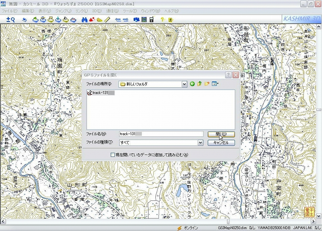Click the map layer icon with arrow
The height and width of the screenshot is (231, 322).
click(x=66, y=19)
